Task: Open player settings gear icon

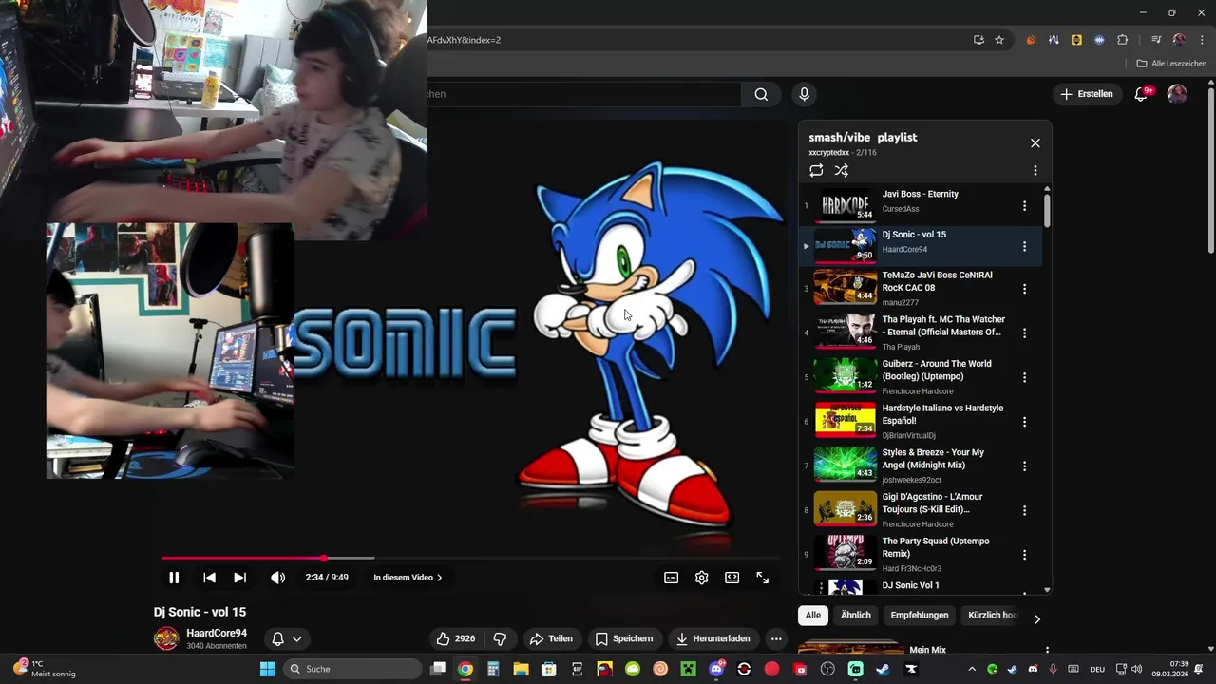Action: click(702, 578)
